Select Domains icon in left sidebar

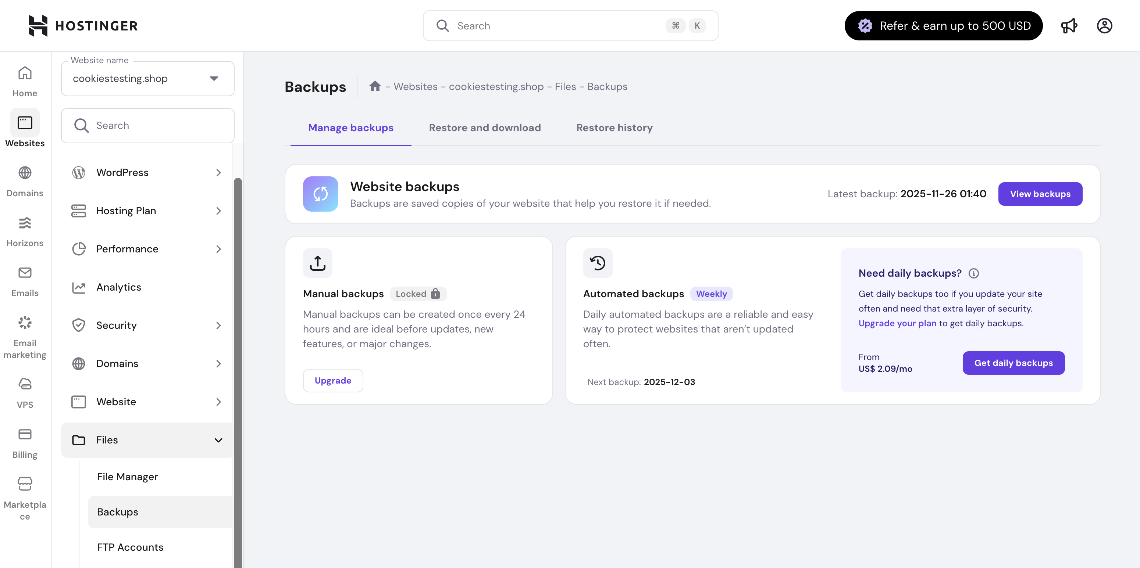(x=25, y=179)
